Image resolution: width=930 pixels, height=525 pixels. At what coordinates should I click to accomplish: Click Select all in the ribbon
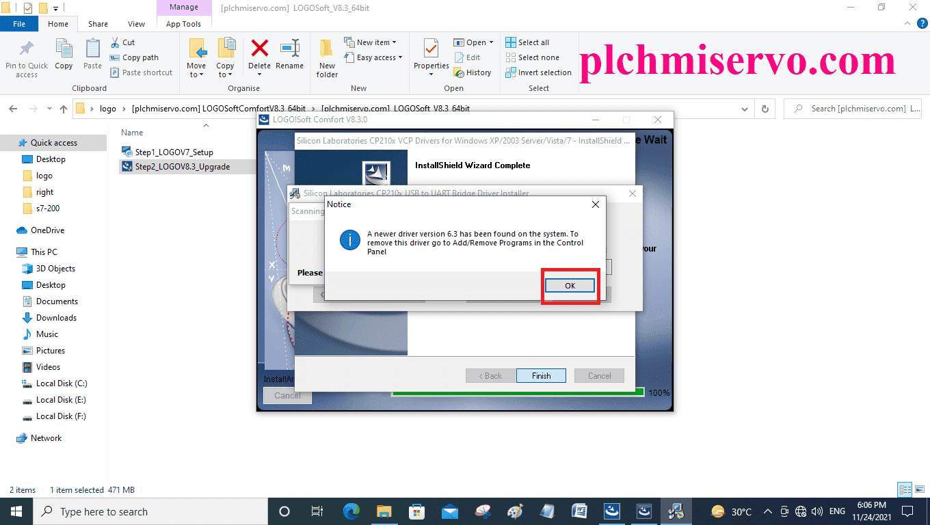click(527, 42)
